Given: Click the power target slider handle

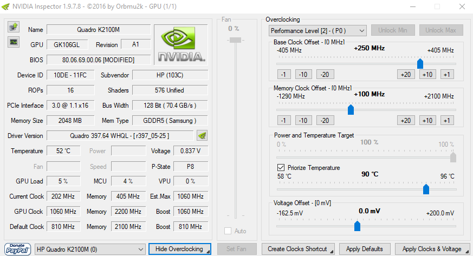Looking at the screenshot, I should [x=453, y=157].
